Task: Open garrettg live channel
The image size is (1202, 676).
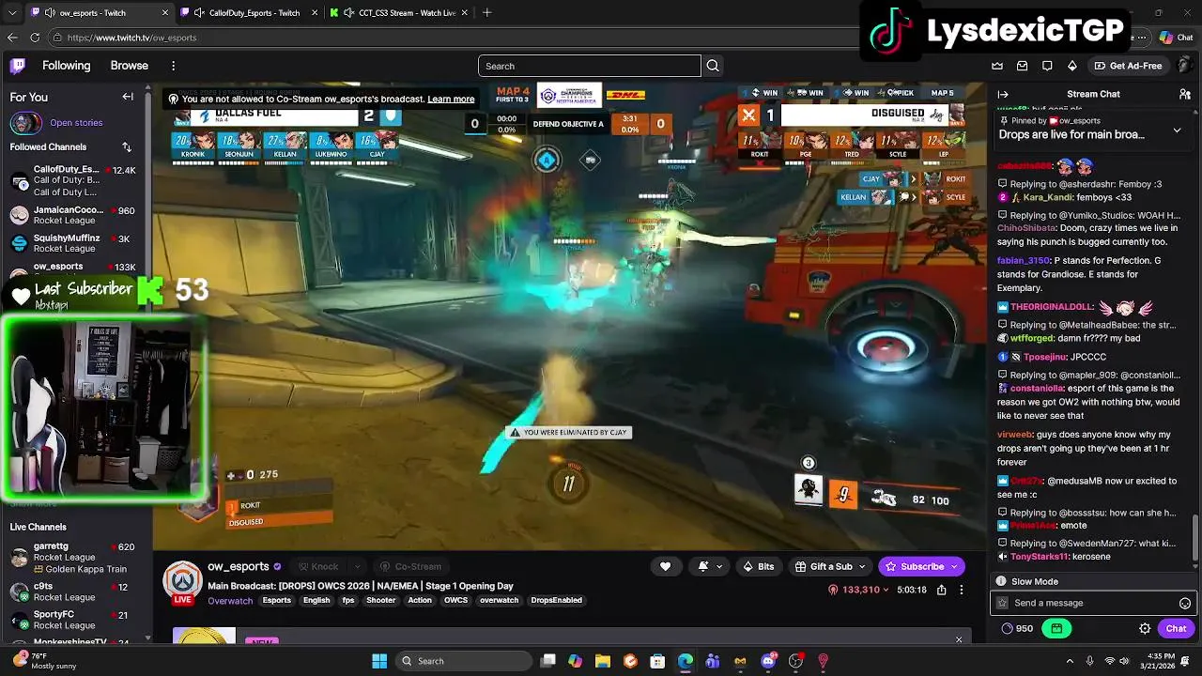Action: pos(73,558)
